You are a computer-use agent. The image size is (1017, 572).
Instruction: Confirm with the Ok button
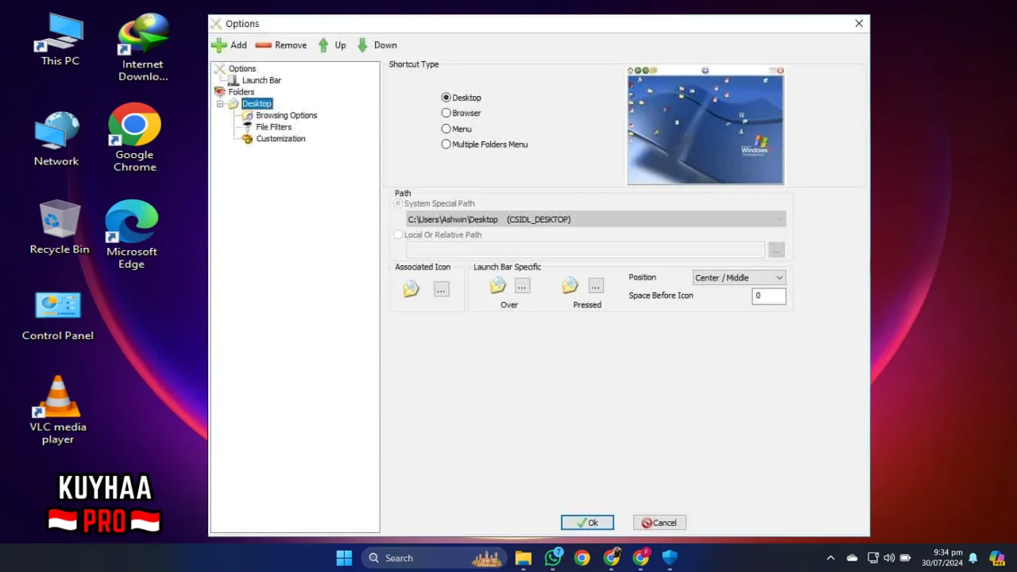point(587,523)
